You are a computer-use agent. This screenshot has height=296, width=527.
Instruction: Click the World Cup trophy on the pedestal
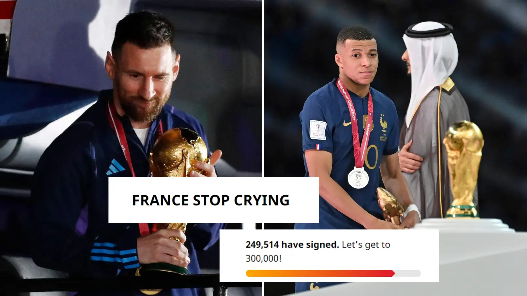click(x=463, y=167)
